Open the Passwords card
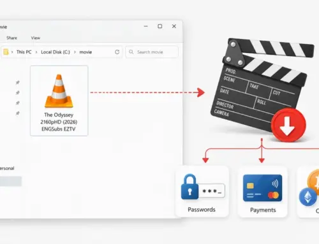319x244 pixels. 202,192
